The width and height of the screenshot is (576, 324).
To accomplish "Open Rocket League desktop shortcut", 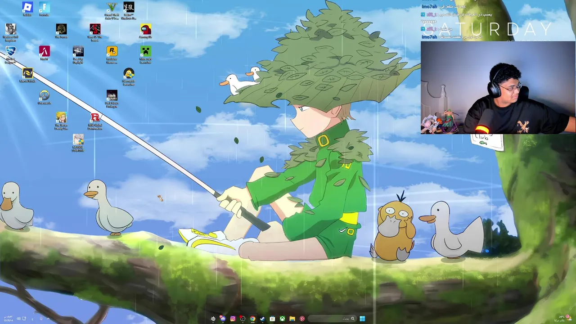I will coord(10,55).
